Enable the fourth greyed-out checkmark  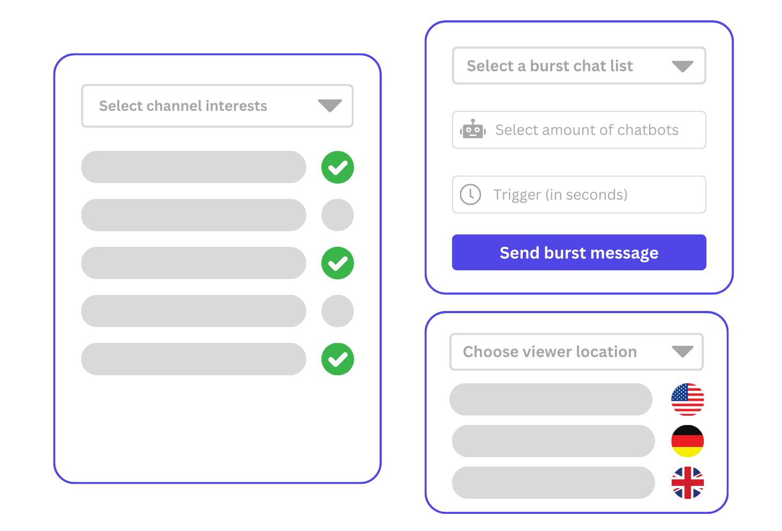[337, 311]
